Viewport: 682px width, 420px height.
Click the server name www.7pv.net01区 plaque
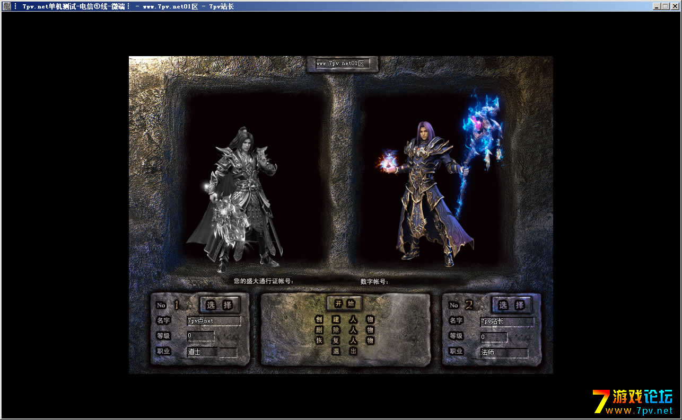342,64
